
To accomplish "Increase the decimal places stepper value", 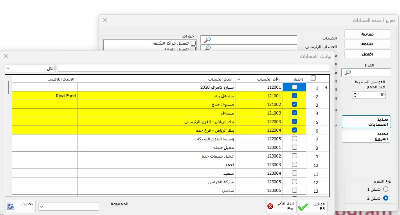I will pyautogui.click(x=355, y=93).
